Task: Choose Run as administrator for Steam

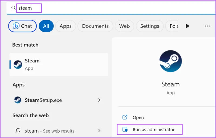Action: tap(150, 129)
